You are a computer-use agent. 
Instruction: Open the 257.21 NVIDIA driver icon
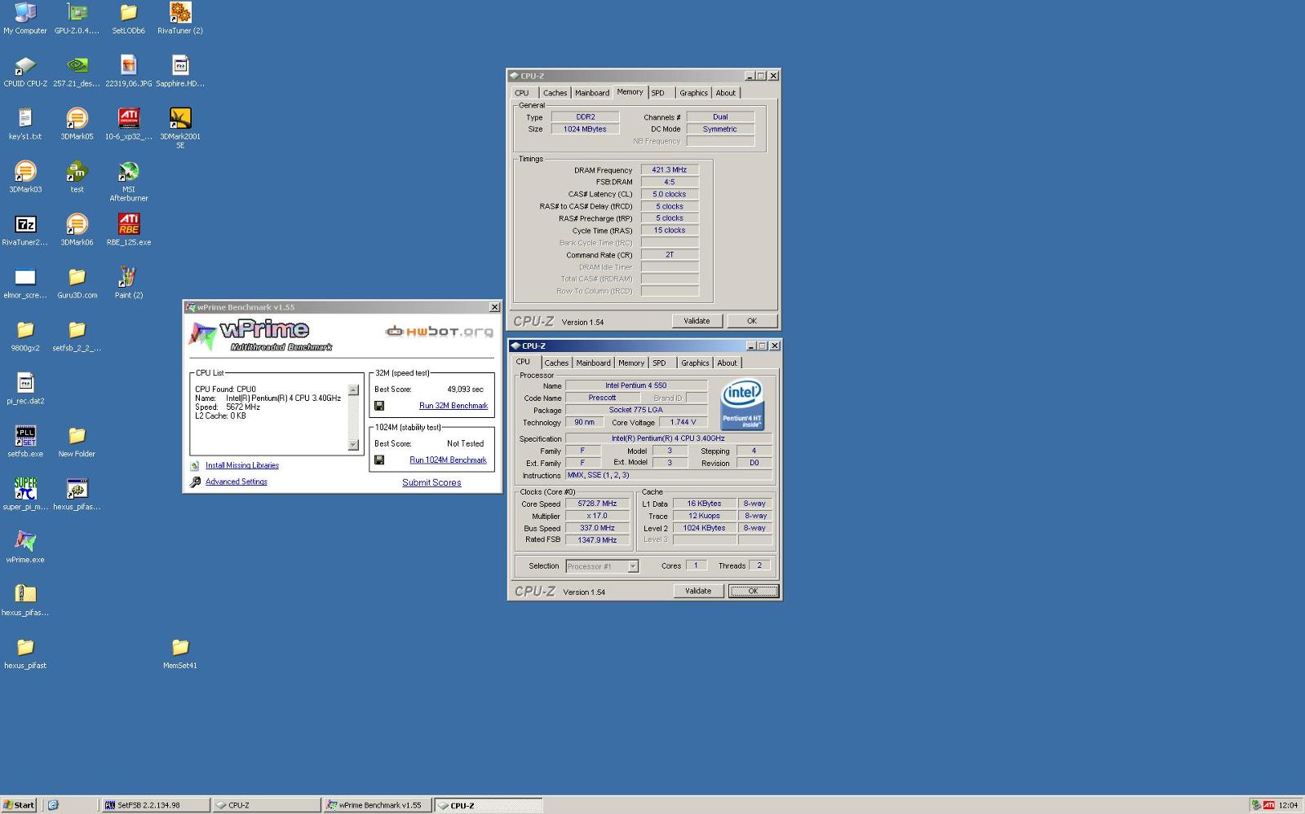point(77,65)
